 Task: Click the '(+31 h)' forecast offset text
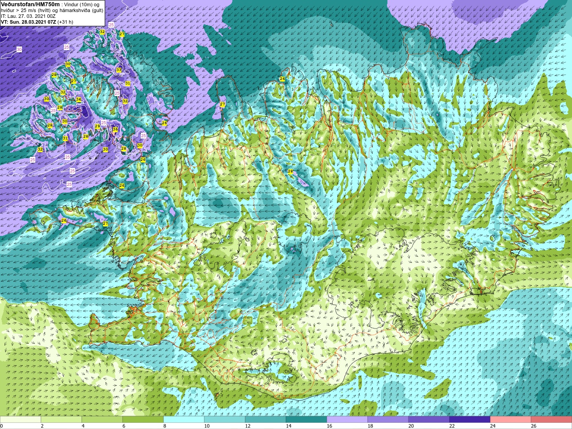[65, 22]
